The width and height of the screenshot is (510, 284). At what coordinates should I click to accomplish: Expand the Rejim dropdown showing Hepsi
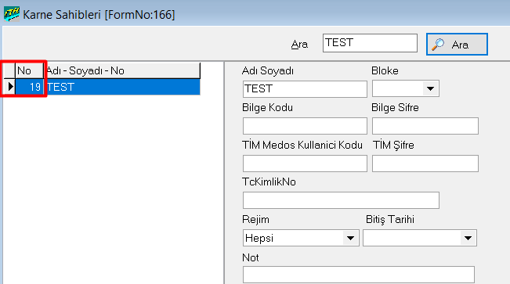350,238
